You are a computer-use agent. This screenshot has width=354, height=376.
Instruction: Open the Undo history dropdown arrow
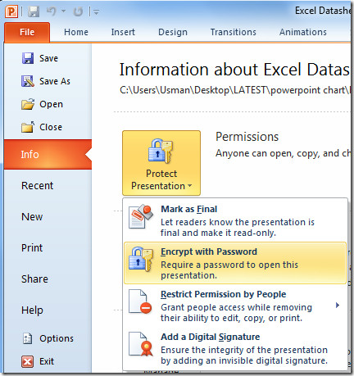coord(63,11)
